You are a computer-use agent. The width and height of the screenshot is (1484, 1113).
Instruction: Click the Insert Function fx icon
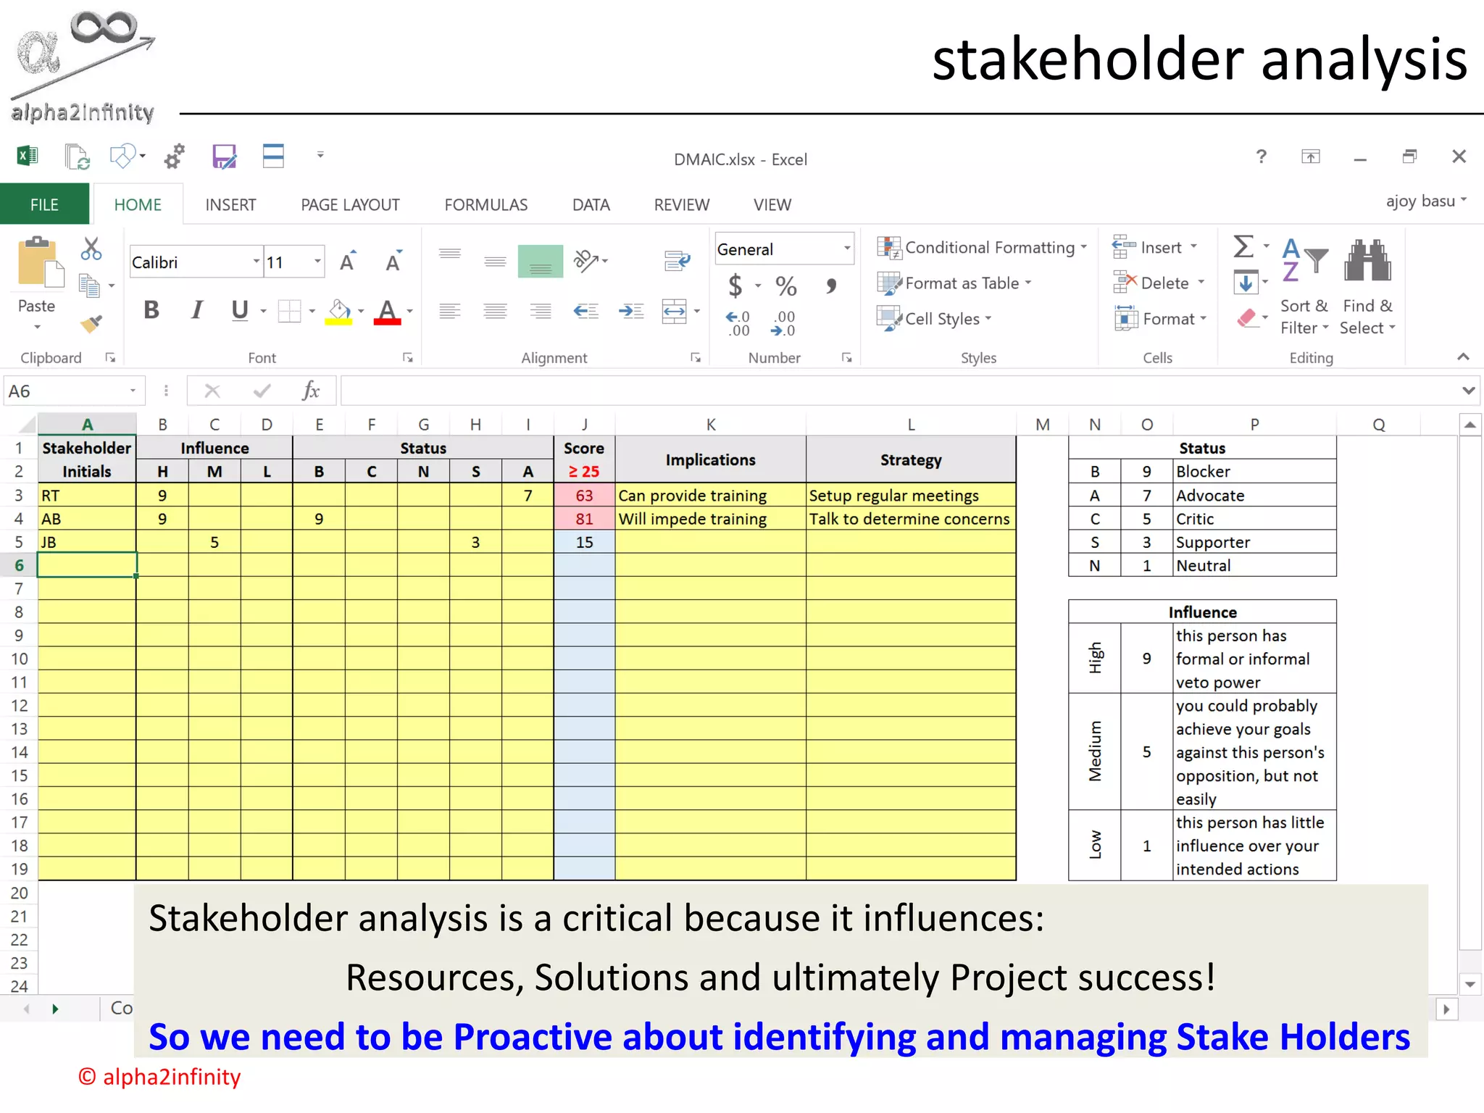click(x=311, y=391)
